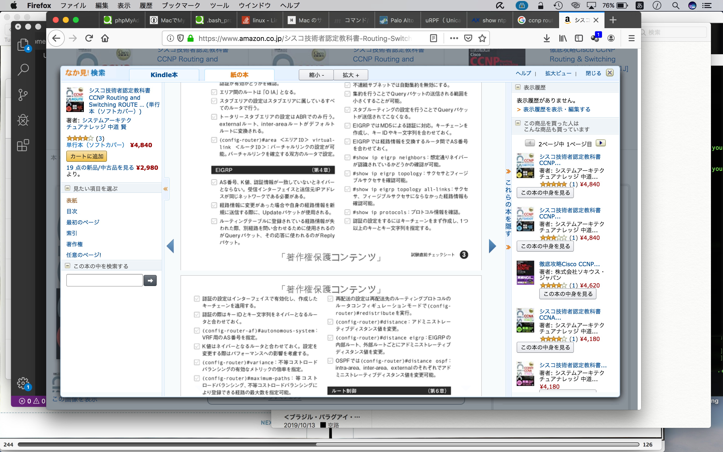Open the Firefox account icon
Viewport: 723px width, 452px height.
pos(611,38)
